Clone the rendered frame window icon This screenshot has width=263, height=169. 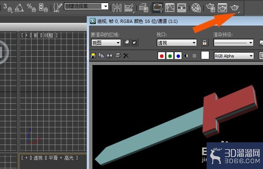click(110, 56)
